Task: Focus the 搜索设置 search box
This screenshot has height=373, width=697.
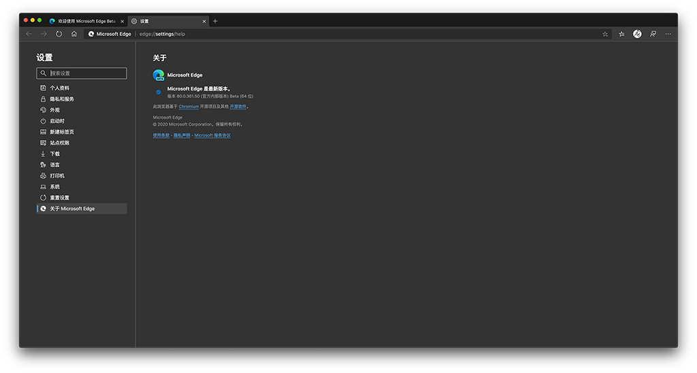Action: [x=82, y=73]
